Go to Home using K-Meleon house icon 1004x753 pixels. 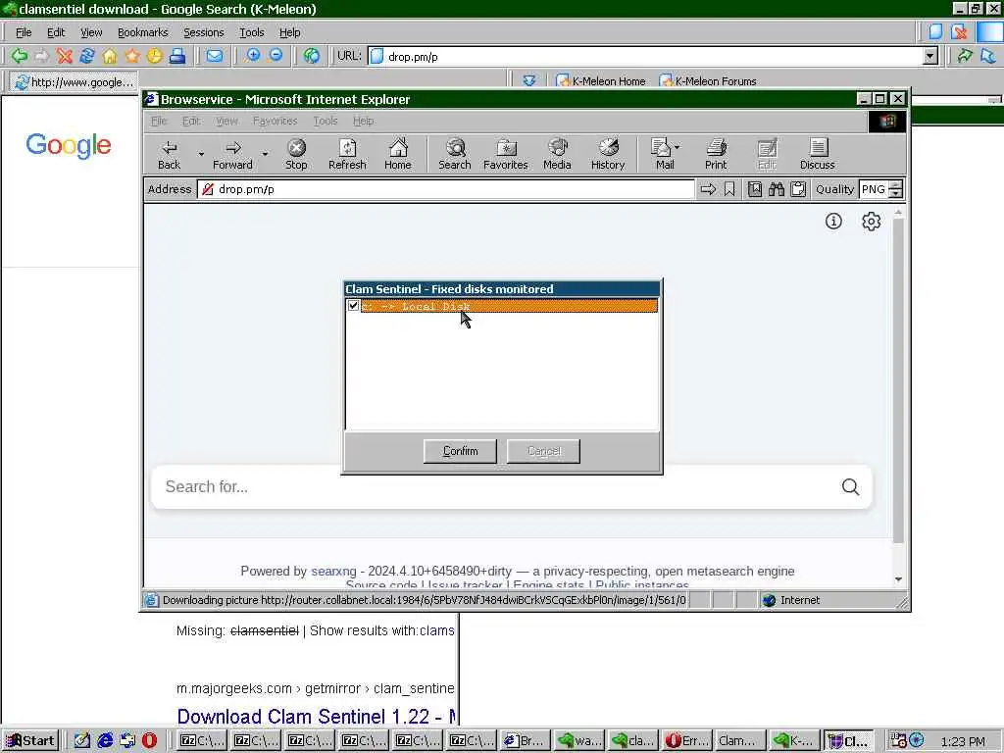(x=110, y=56)
